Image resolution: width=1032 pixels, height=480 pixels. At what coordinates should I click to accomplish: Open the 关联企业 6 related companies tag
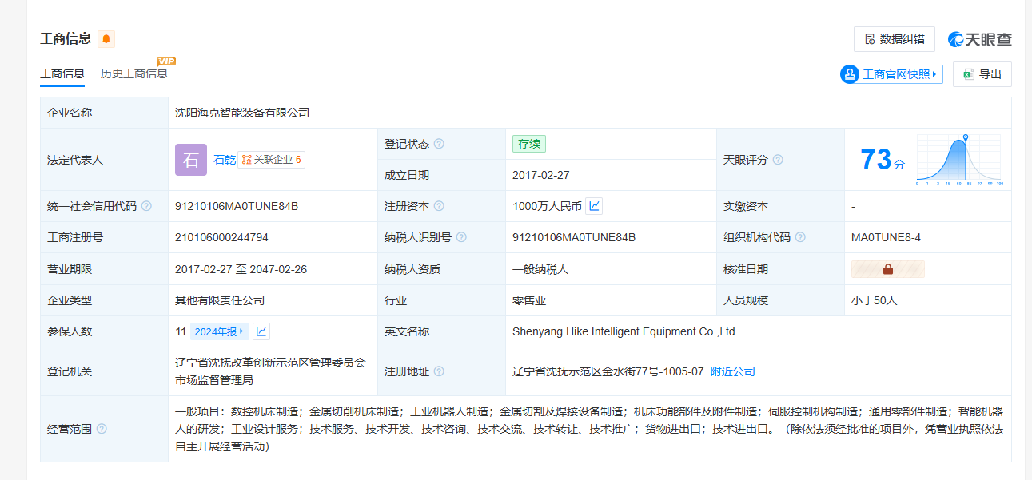point(272,160)
